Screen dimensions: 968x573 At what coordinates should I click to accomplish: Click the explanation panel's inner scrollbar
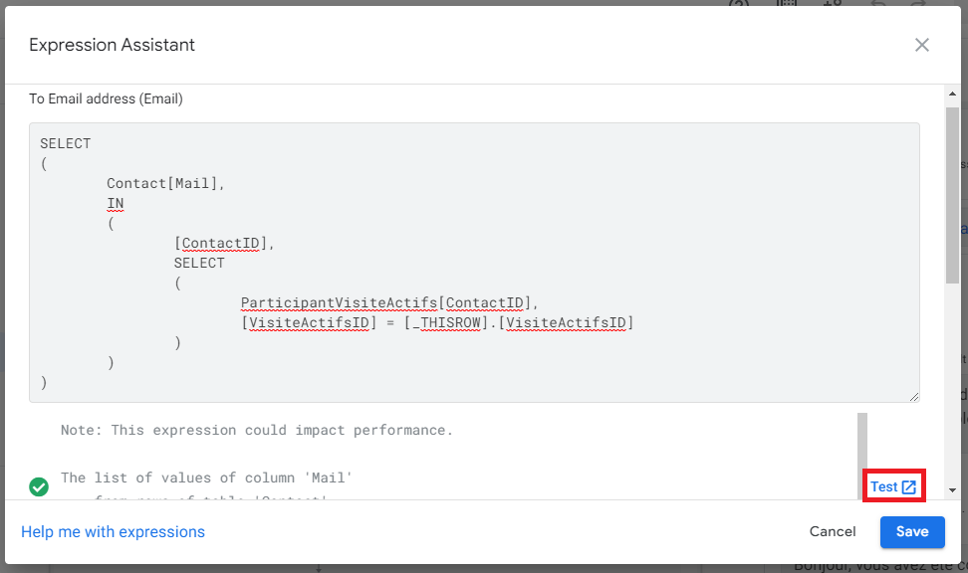click(x=861, y=443)
